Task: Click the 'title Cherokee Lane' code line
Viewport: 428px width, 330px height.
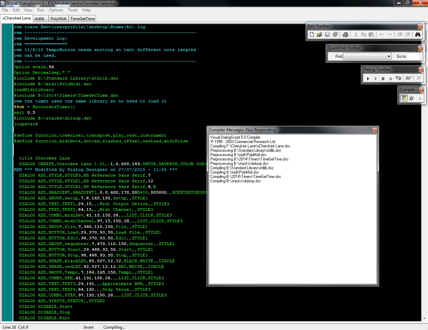Action: click(45, 158)
